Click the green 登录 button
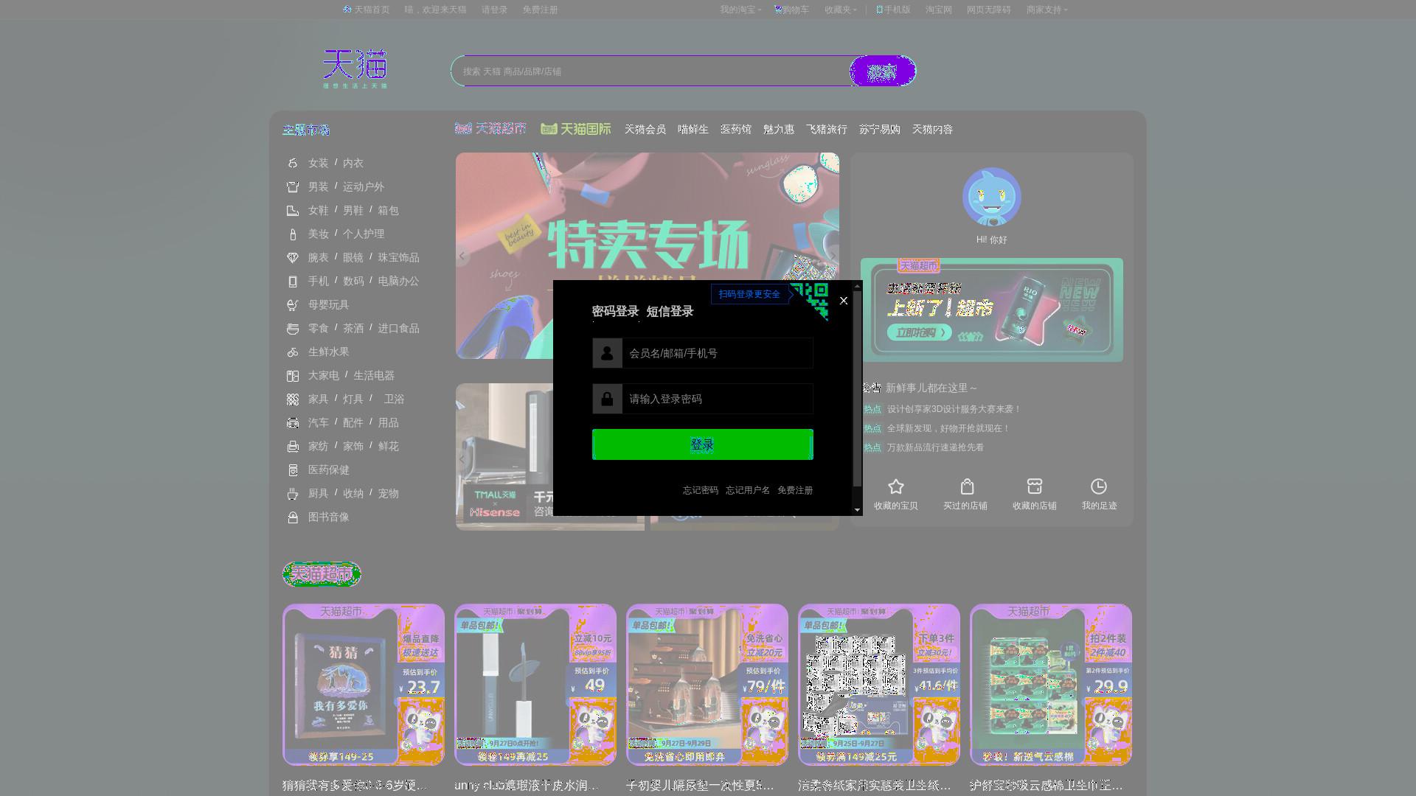The width and height of the screenshot is (1416, 796). click(x=703, y=444)
